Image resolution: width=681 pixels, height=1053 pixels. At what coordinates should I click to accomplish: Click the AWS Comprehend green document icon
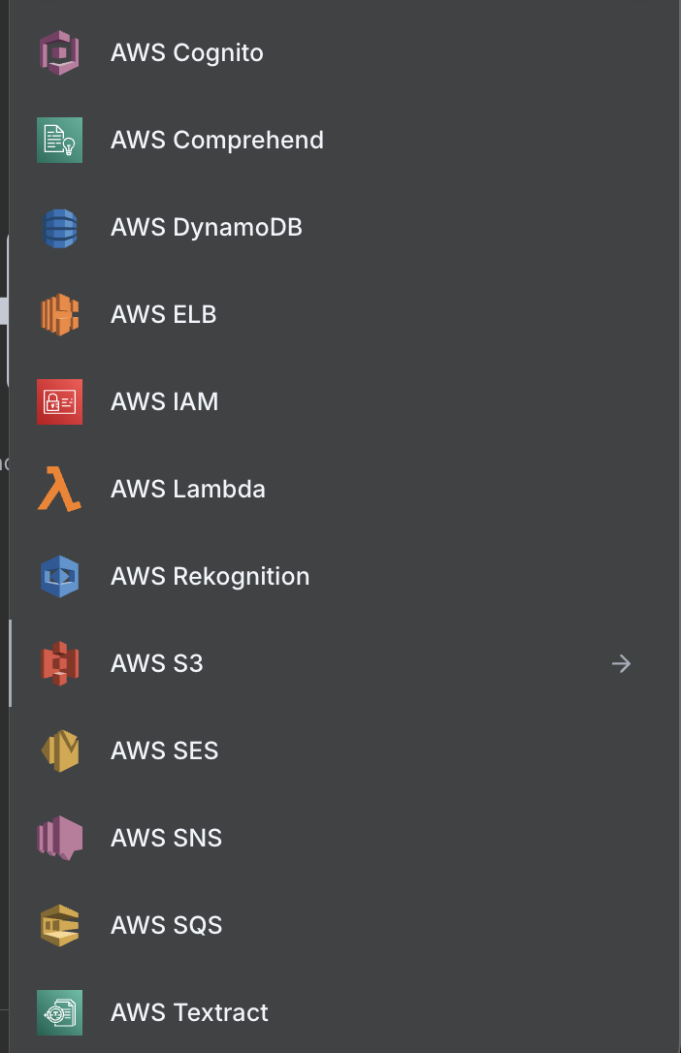tap(60, 140)
